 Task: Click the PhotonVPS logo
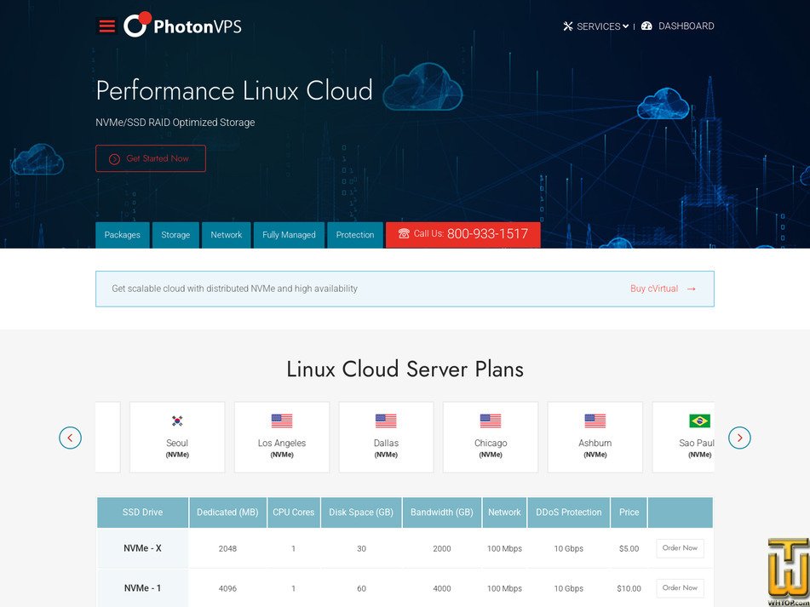tap(182, 26)
